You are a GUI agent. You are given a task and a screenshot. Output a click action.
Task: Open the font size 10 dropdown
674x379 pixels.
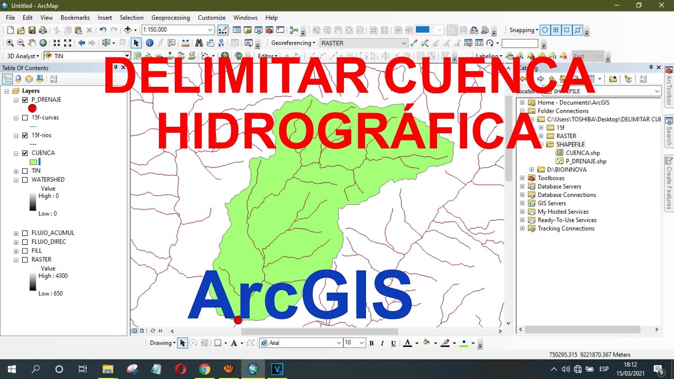[x=362, y=343]
